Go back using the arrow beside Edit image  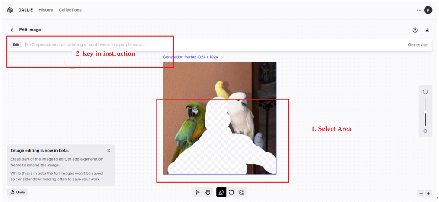[12, 30]
